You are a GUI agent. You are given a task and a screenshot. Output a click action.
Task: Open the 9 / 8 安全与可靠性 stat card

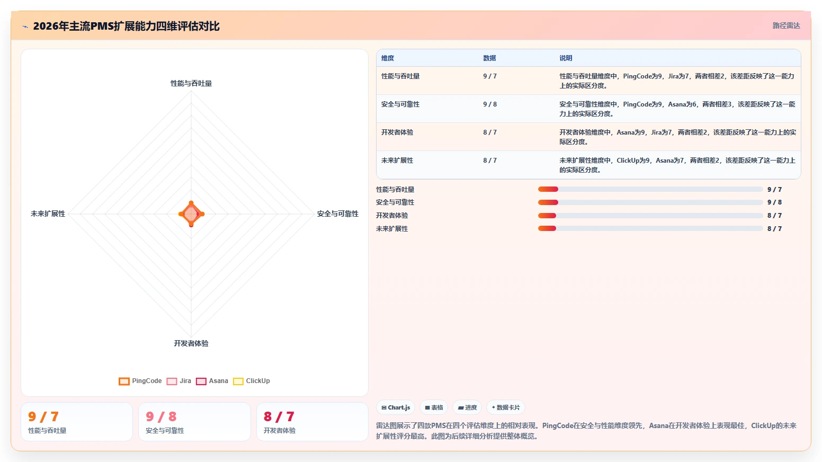194,422
